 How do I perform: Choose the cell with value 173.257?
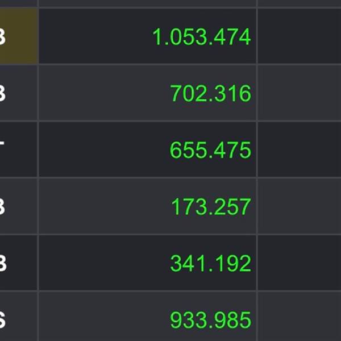[148, 206]
